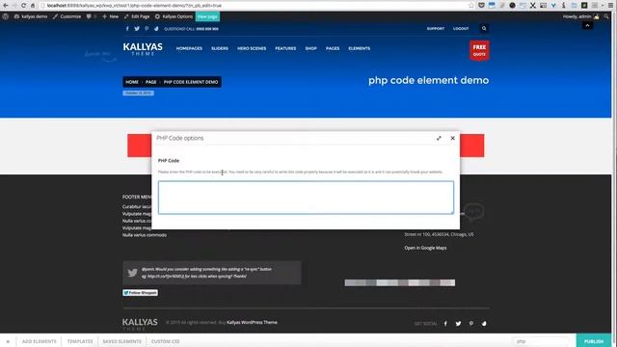
Task: Open the browser hamburger menu
Action: [x=610, y=6]
